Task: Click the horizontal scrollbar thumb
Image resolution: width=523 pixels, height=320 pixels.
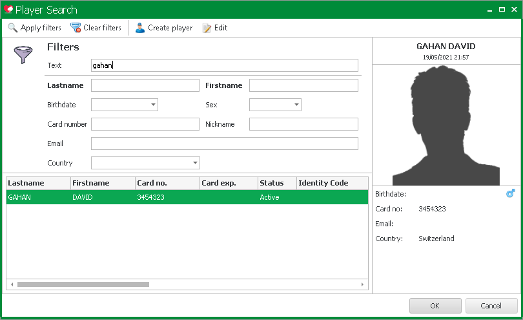Action: coord(83,284)
